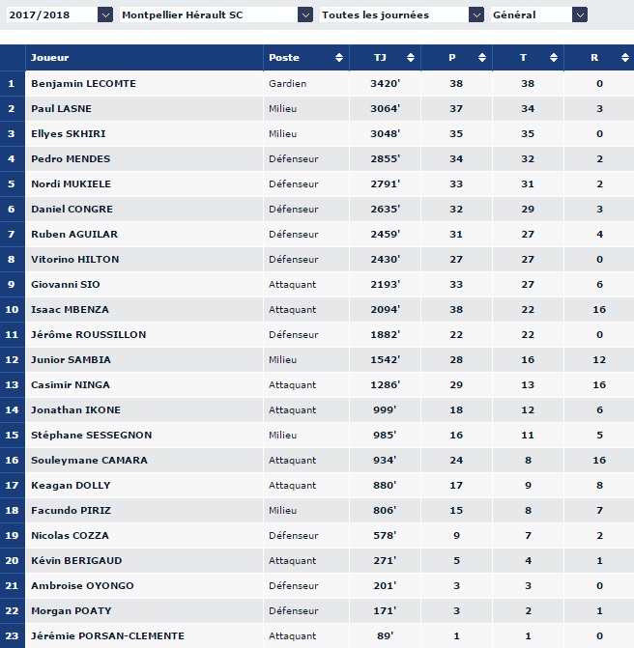Select player Morgan POATY

pyautogui.click(x=72, y=610)
